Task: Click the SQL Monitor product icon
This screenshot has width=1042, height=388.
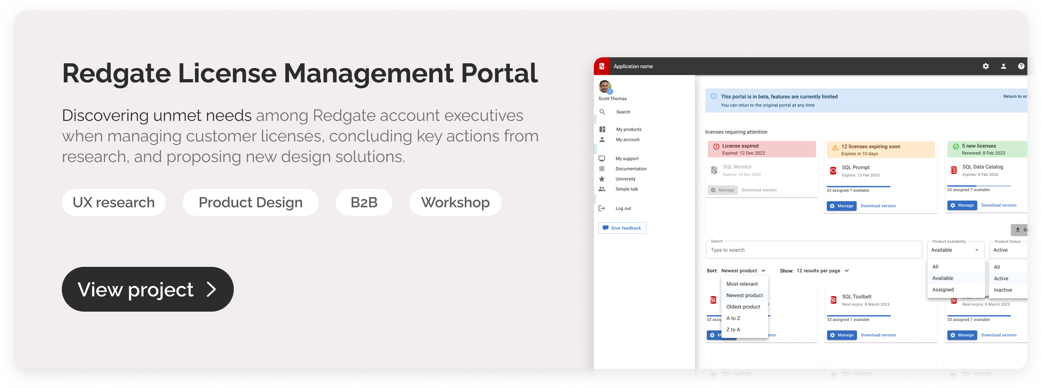Action: click(x=714, y=170)
